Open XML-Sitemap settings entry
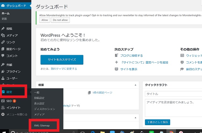This screenshot has width=202, height=133. pos(42,125)
